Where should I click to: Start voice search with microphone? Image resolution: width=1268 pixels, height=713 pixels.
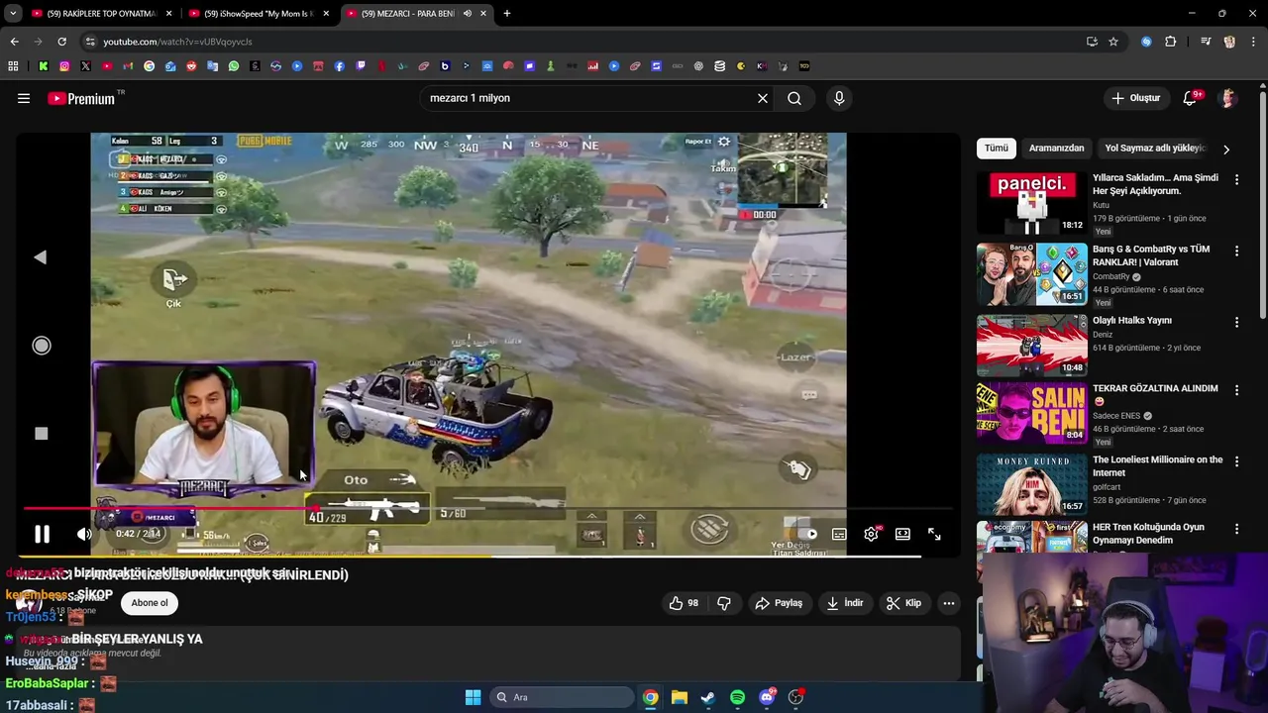tap(839, 98)
